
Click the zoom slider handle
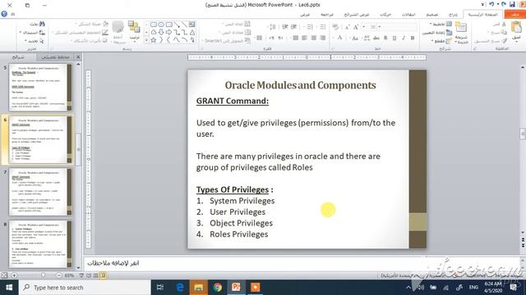pyautogui.click(x=43, y=275)
